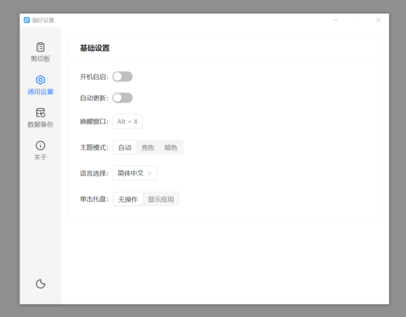Switch theme mode to 暗色
This screenshot has width=406, height=317.
tap(171, 147)
